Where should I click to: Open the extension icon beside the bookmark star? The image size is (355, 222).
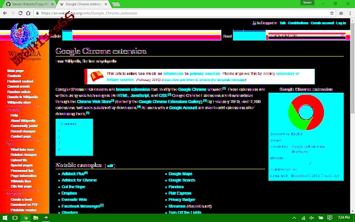[341, 13]
